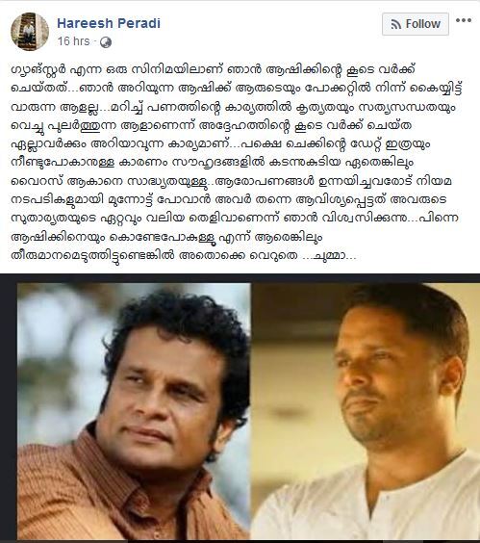480x543 pixels.
Task: Open Hareesh Peradi's round profile picture
Action: 30,32
